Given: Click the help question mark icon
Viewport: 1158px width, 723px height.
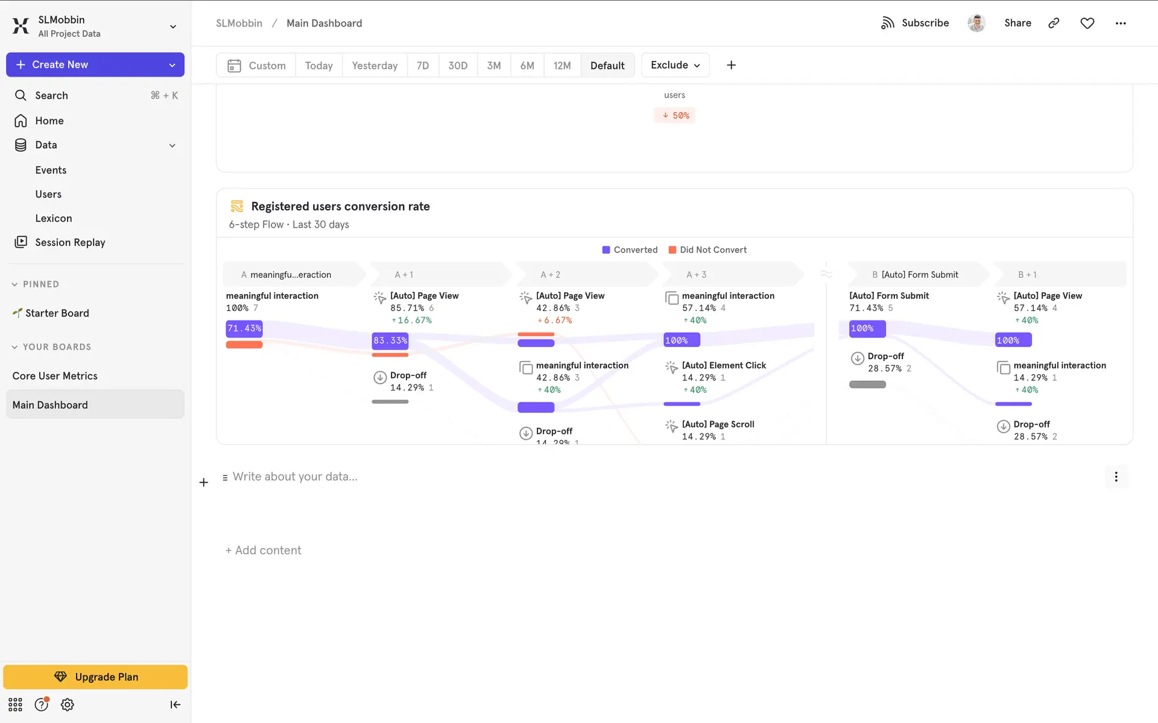Looking at the screenshot, I should [41, 704].
